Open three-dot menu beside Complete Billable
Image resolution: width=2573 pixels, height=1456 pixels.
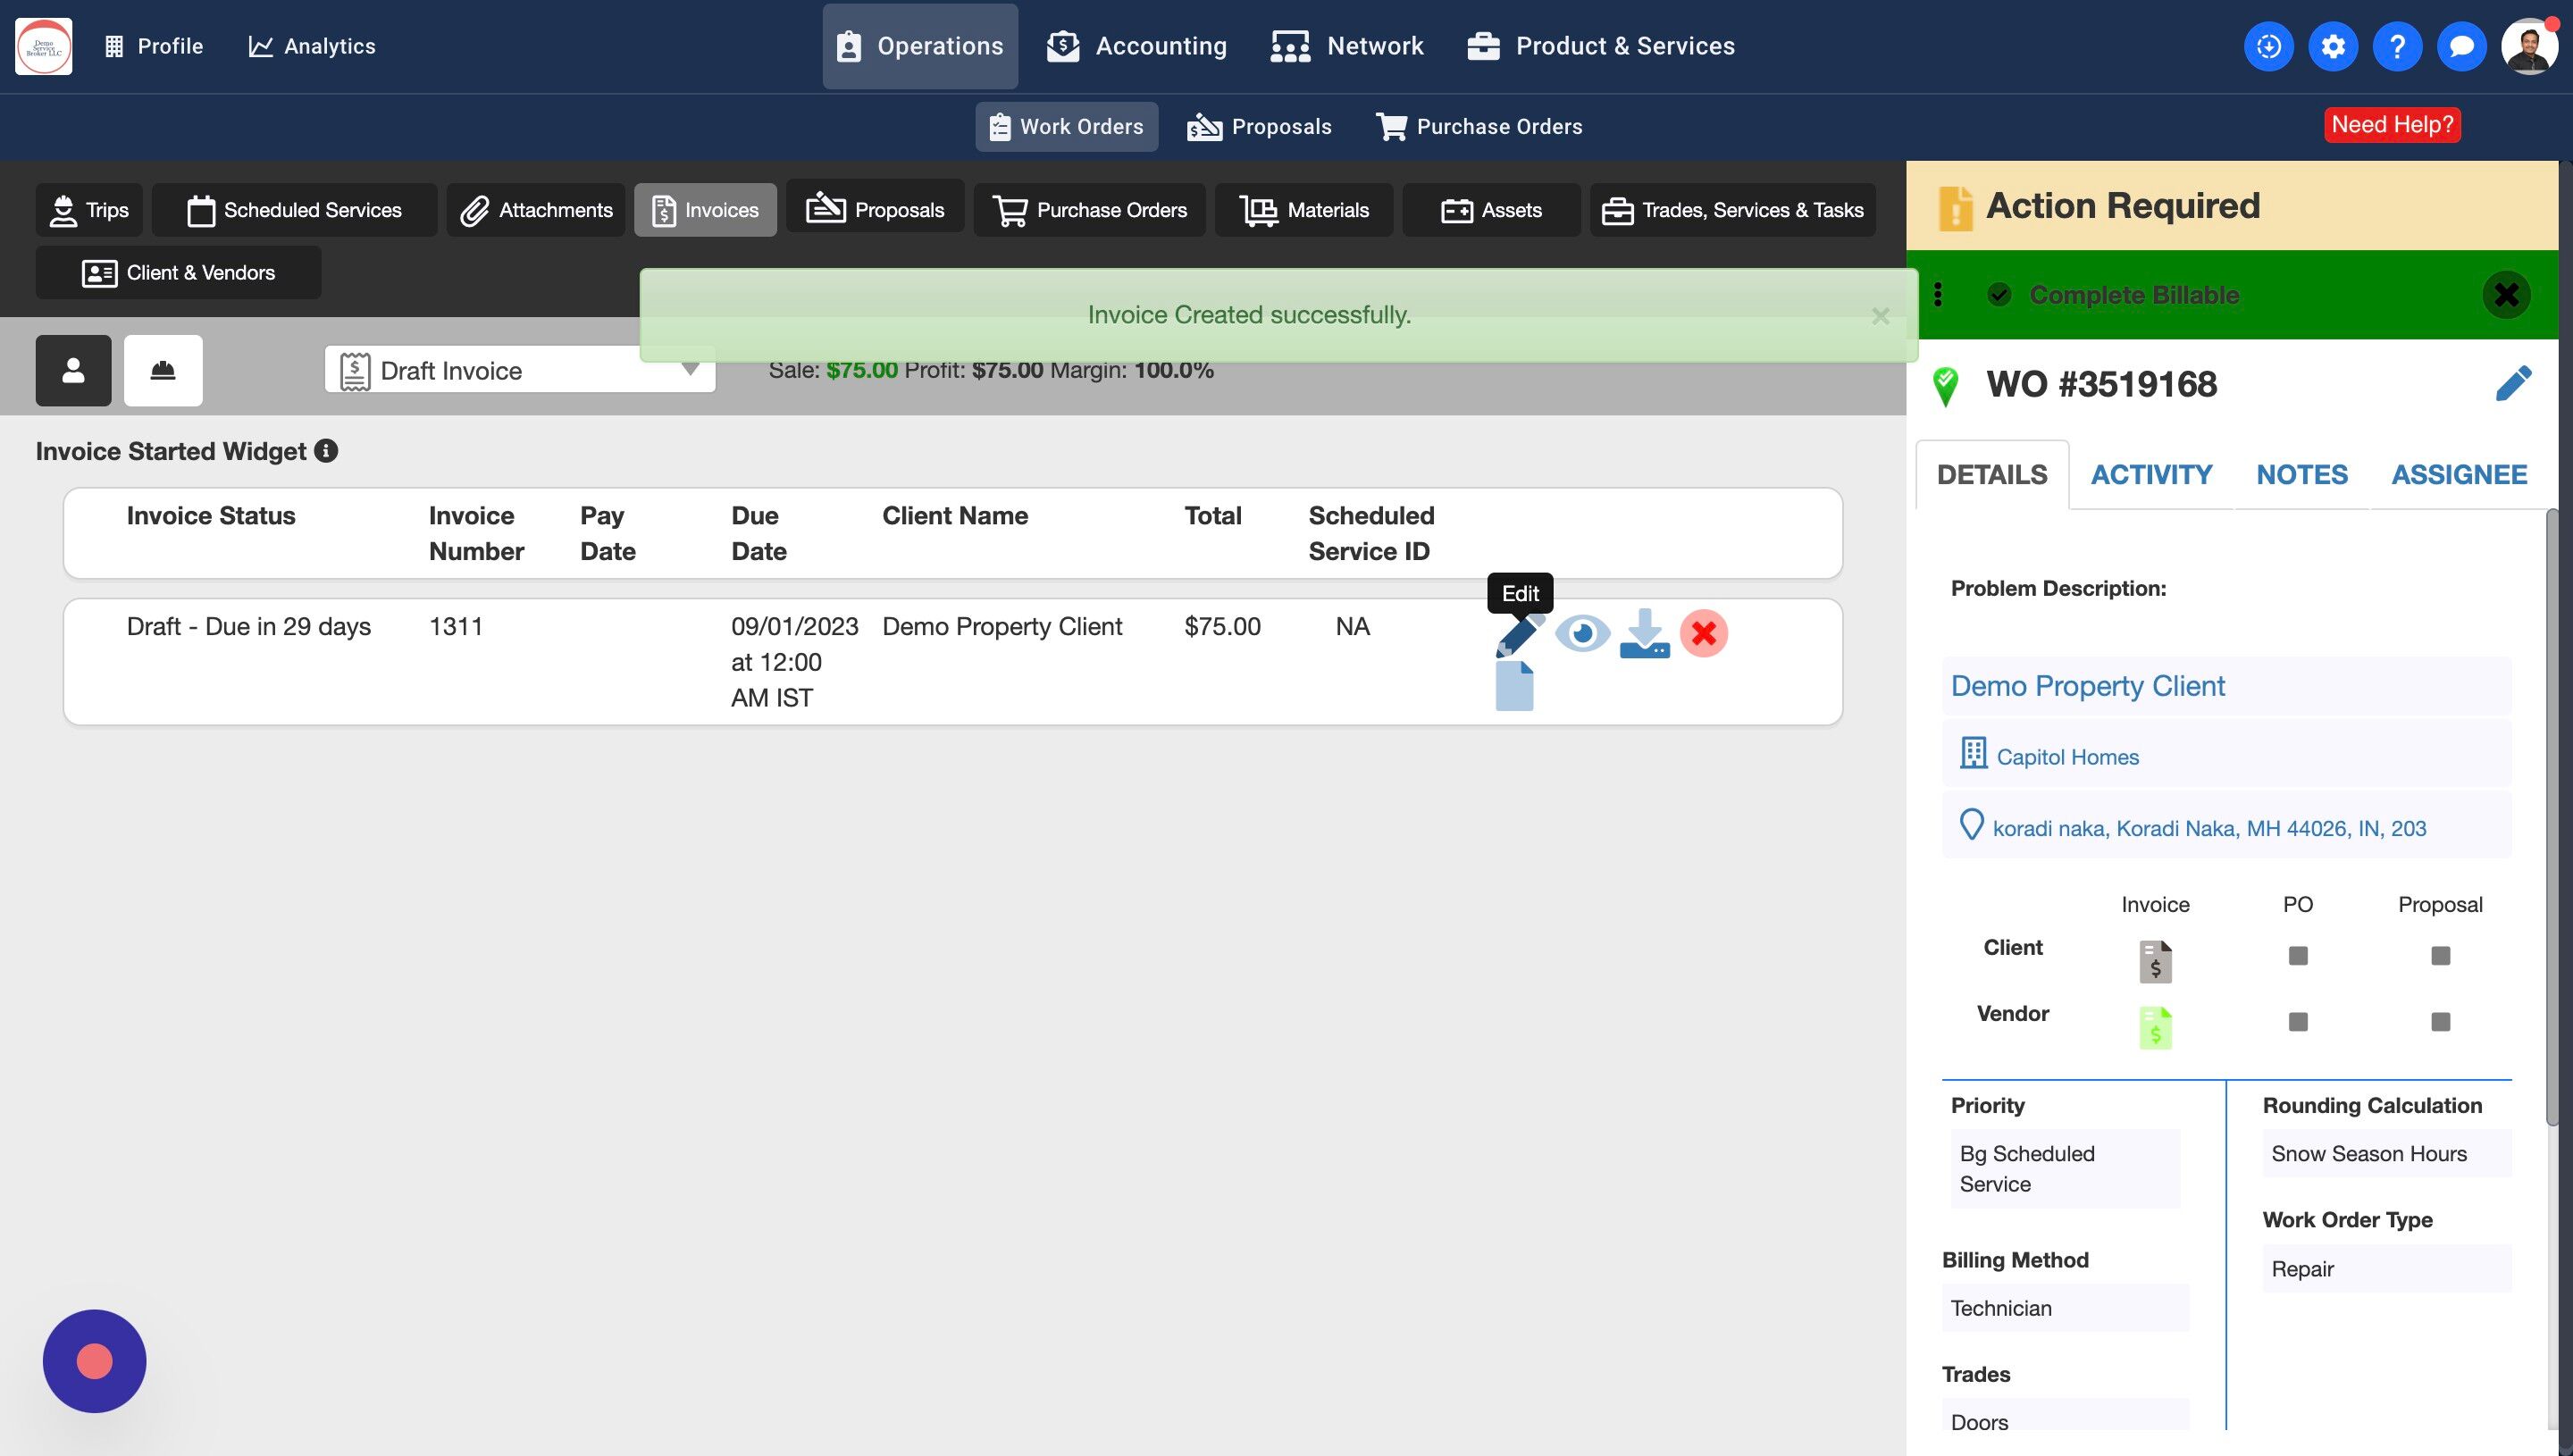[x=1938, y=295]
